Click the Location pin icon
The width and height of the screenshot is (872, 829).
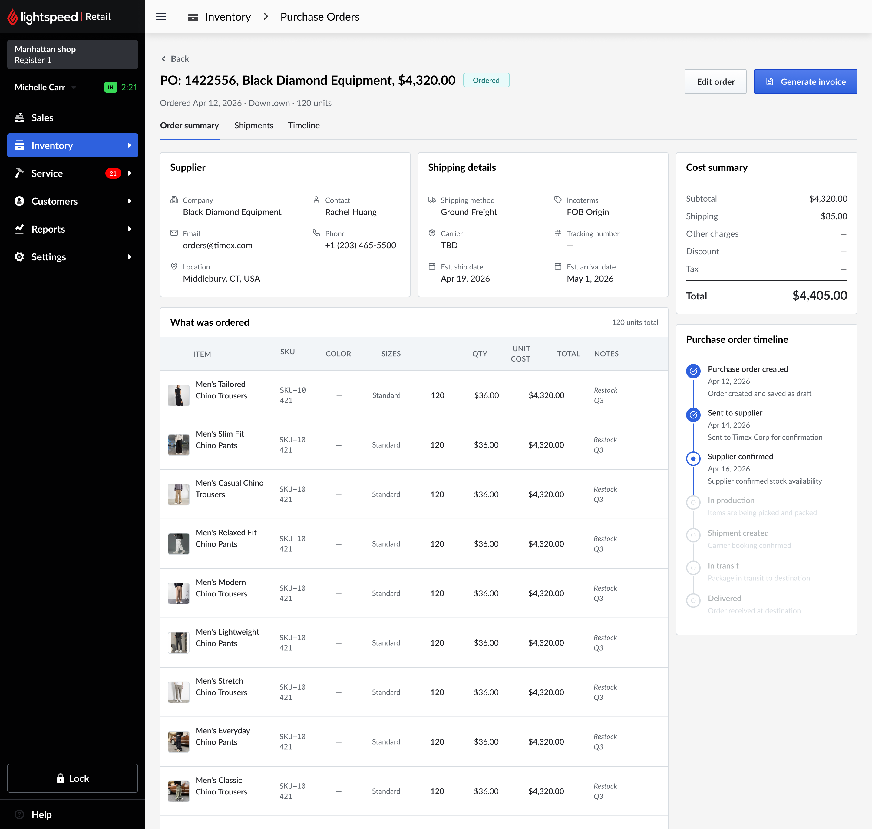(x=174, y=266)
